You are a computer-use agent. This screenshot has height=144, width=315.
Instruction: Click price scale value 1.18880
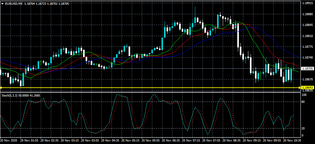(x=308, y=14)
